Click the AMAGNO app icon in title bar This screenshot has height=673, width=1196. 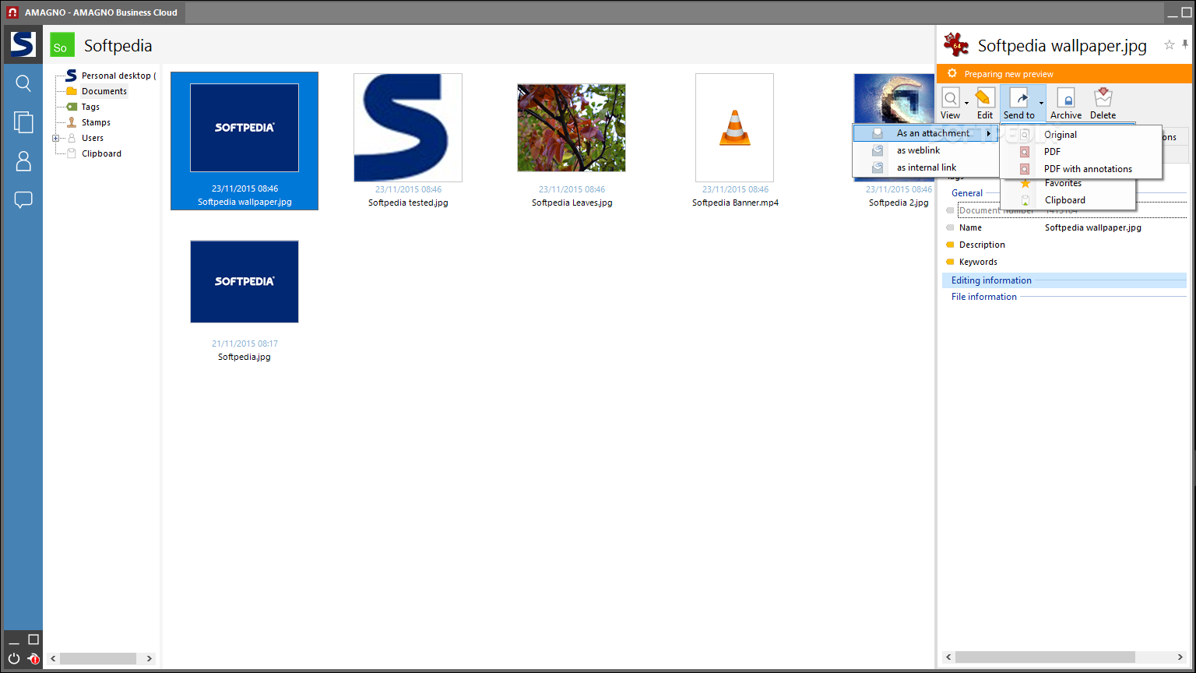click(12, 12)
